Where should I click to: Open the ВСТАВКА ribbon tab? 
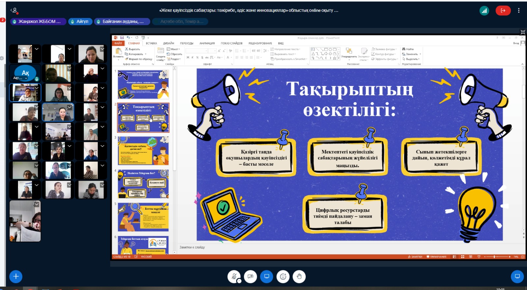(x=152, y=43)
